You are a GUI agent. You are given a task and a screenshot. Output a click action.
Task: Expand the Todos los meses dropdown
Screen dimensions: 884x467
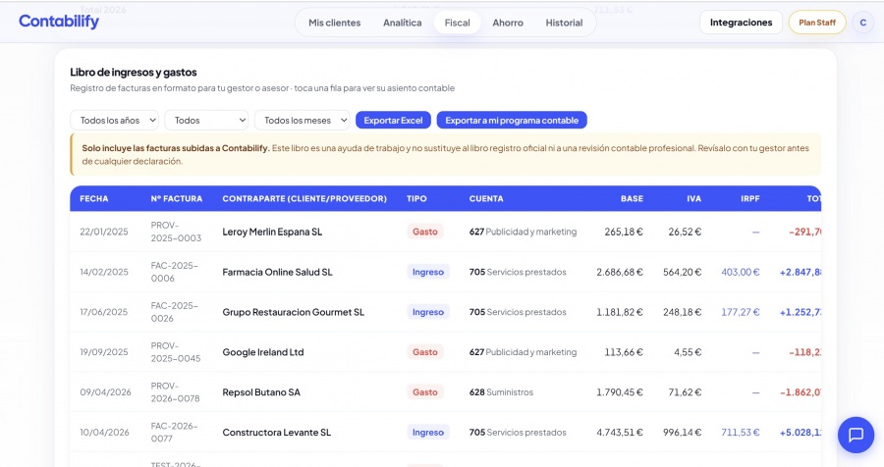click(x=303, y=120)
